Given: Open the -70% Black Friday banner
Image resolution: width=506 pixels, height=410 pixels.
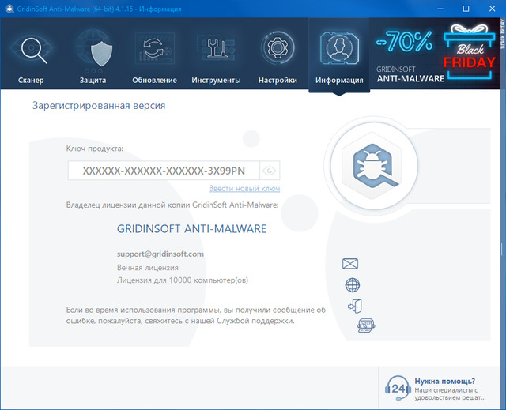Looking at the screenshot, I should [434, 53].
